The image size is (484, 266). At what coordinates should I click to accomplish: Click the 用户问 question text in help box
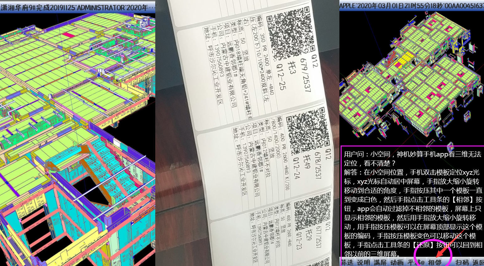412,158
